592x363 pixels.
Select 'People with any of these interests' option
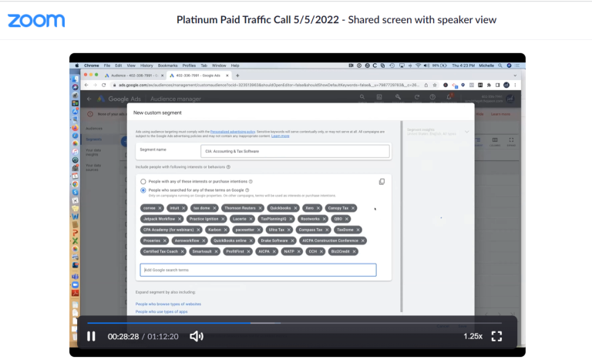point(143,181)
